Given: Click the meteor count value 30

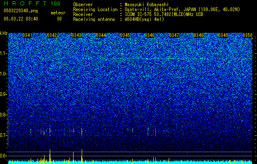Looking at the screenshot, I should point(59,19).
